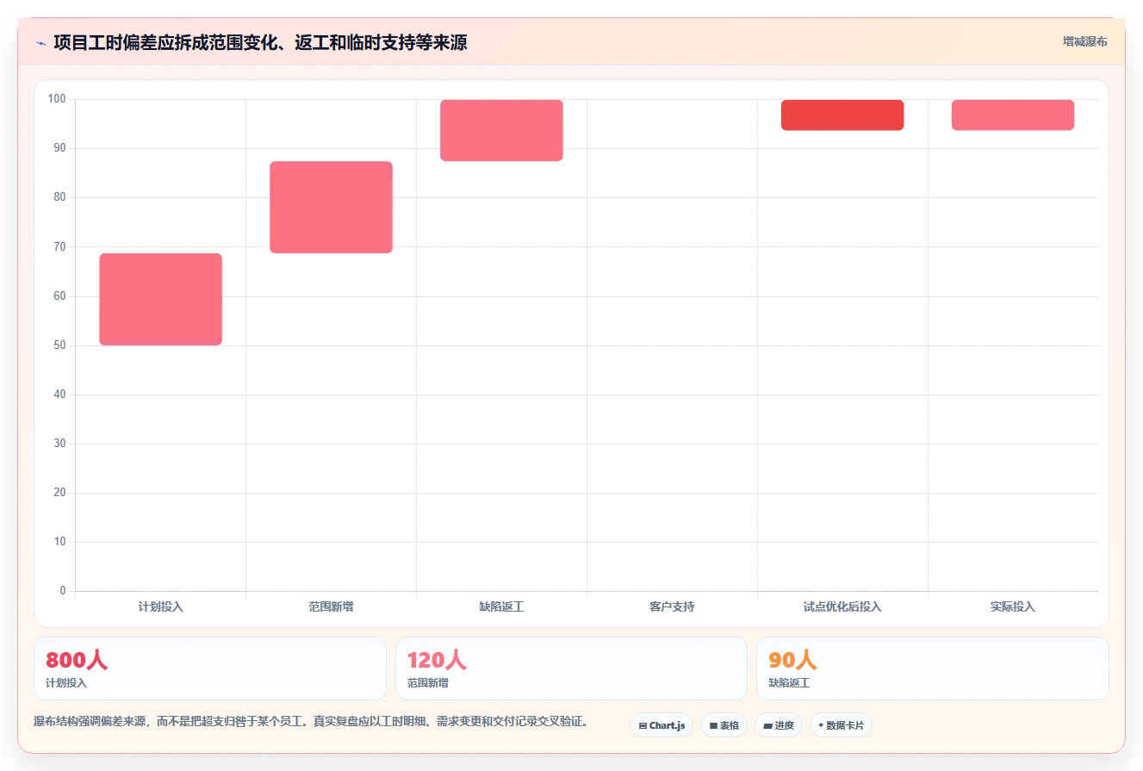Image resolution: width=1143 pixels, height=771 pixels.
Task: Click the footnote text about 瀑布结构
Action: pos(311,721)
